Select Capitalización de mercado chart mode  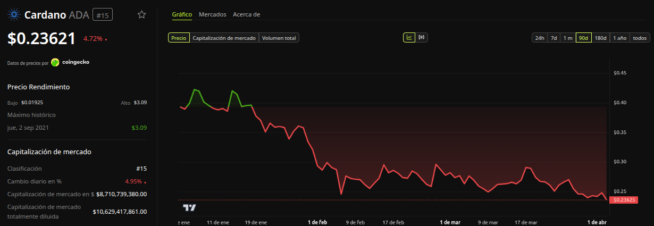point(224,38)
